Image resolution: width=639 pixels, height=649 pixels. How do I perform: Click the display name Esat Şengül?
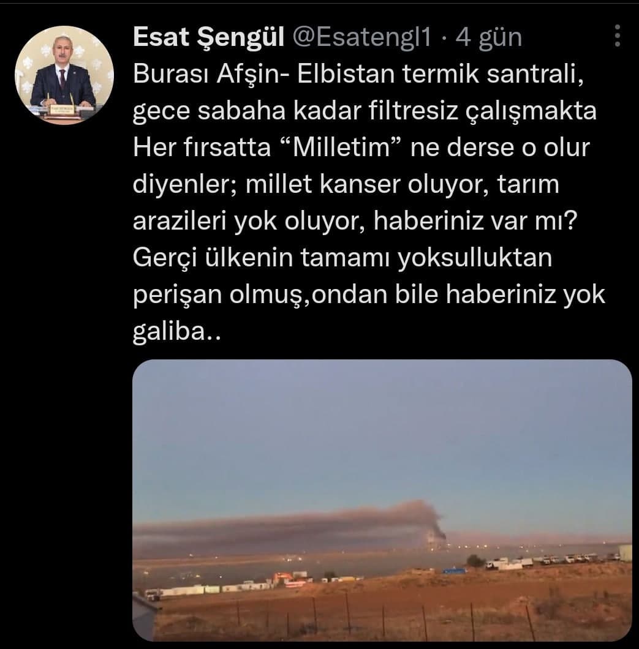click(x=209, y=37)
